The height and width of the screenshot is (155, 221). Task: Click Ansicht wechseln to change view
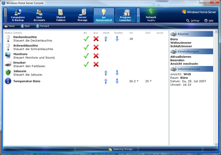pos(184,64)
